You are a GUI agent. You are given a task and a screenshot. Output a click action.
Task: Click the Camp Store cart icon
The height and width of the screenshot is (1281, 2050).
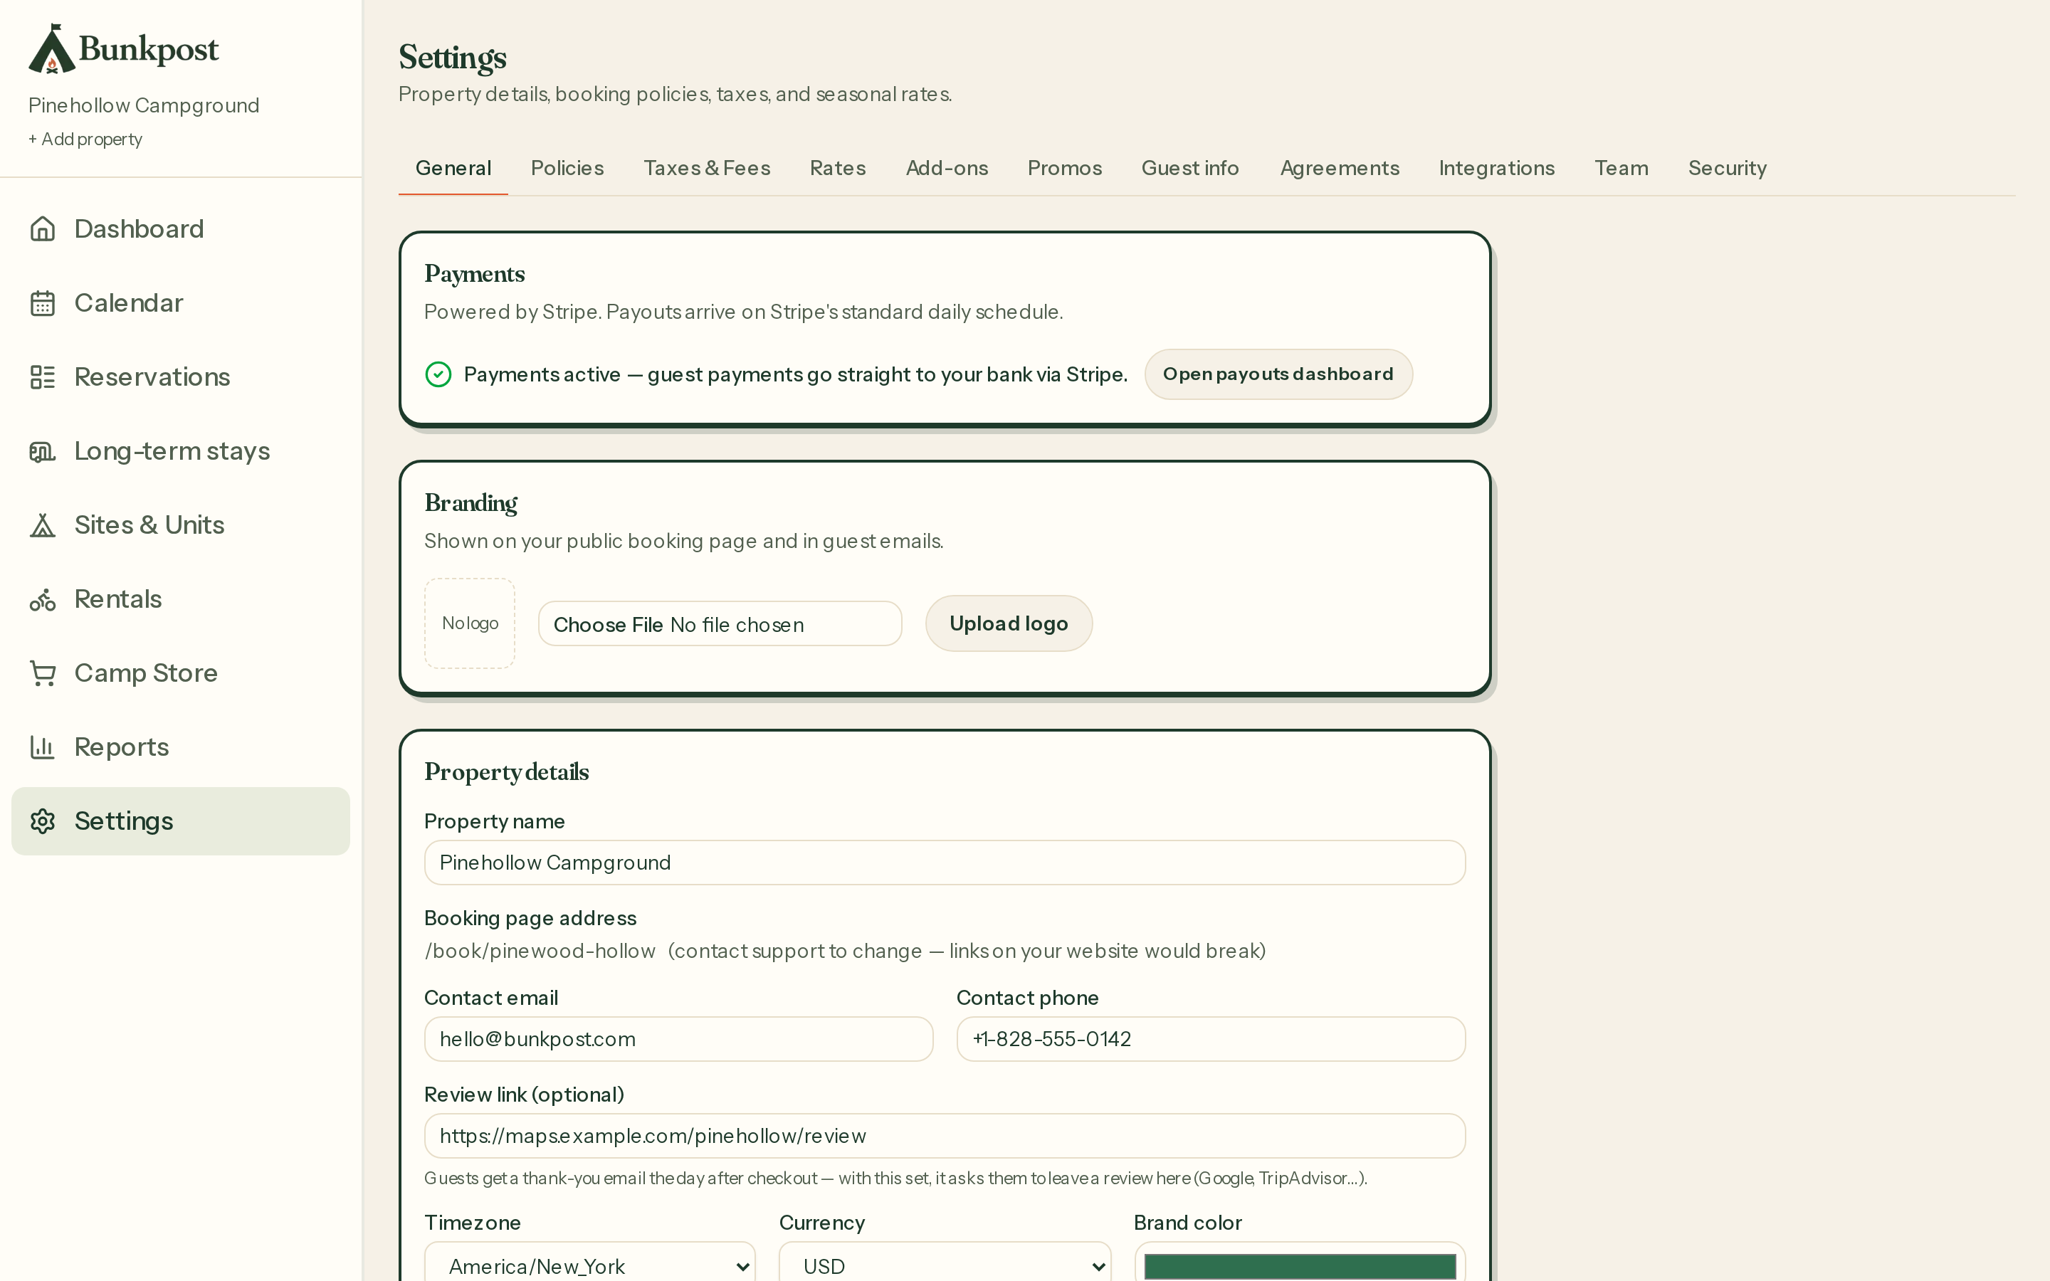coord(43,673)
